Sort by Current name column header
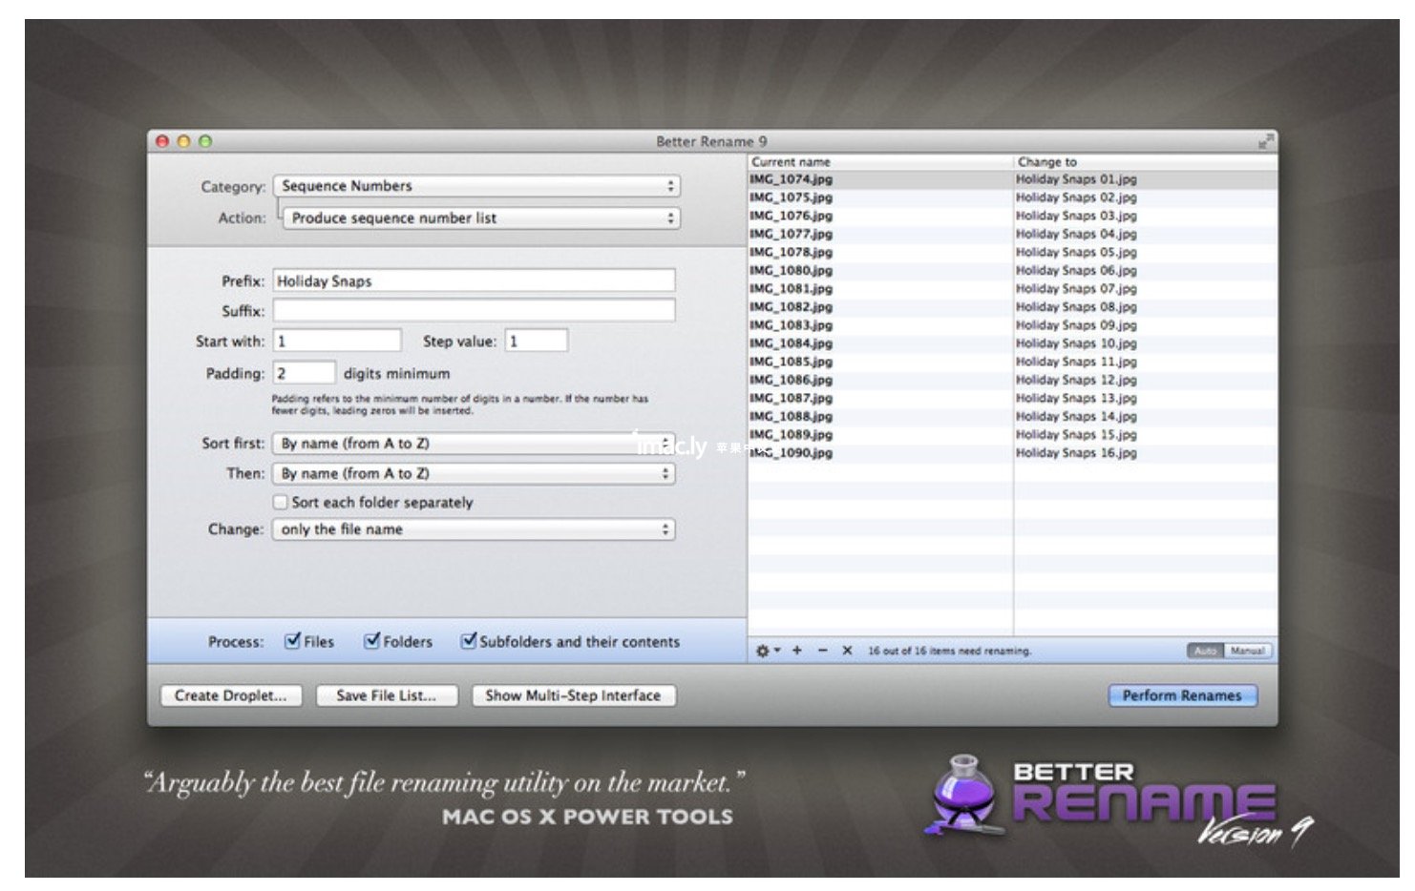 click(879, 162)
